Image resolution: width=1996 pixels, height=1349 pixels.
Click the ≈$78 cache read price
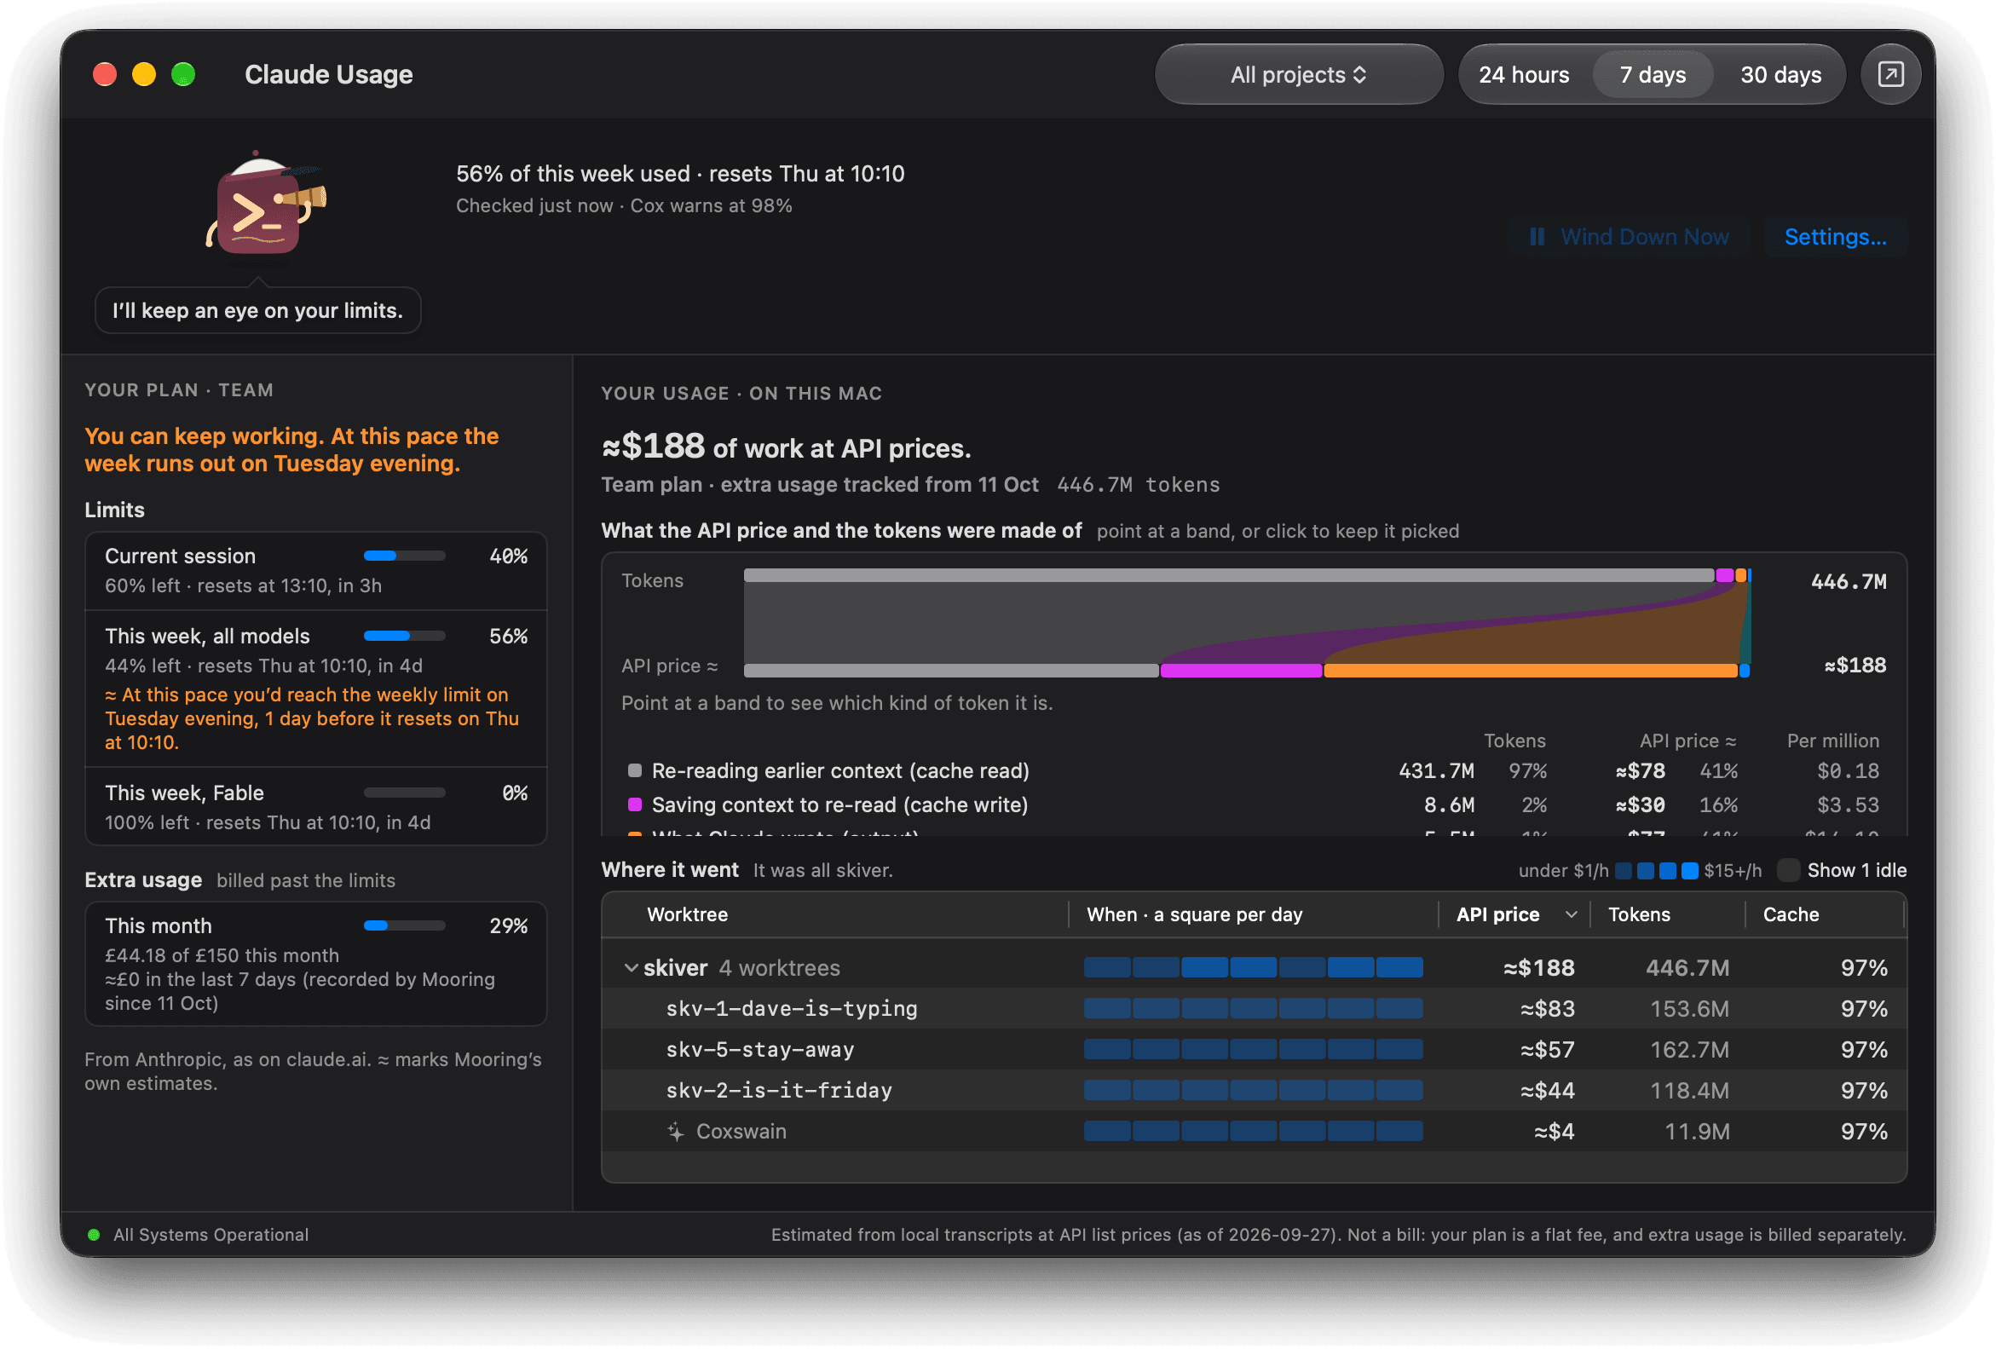1640,771
